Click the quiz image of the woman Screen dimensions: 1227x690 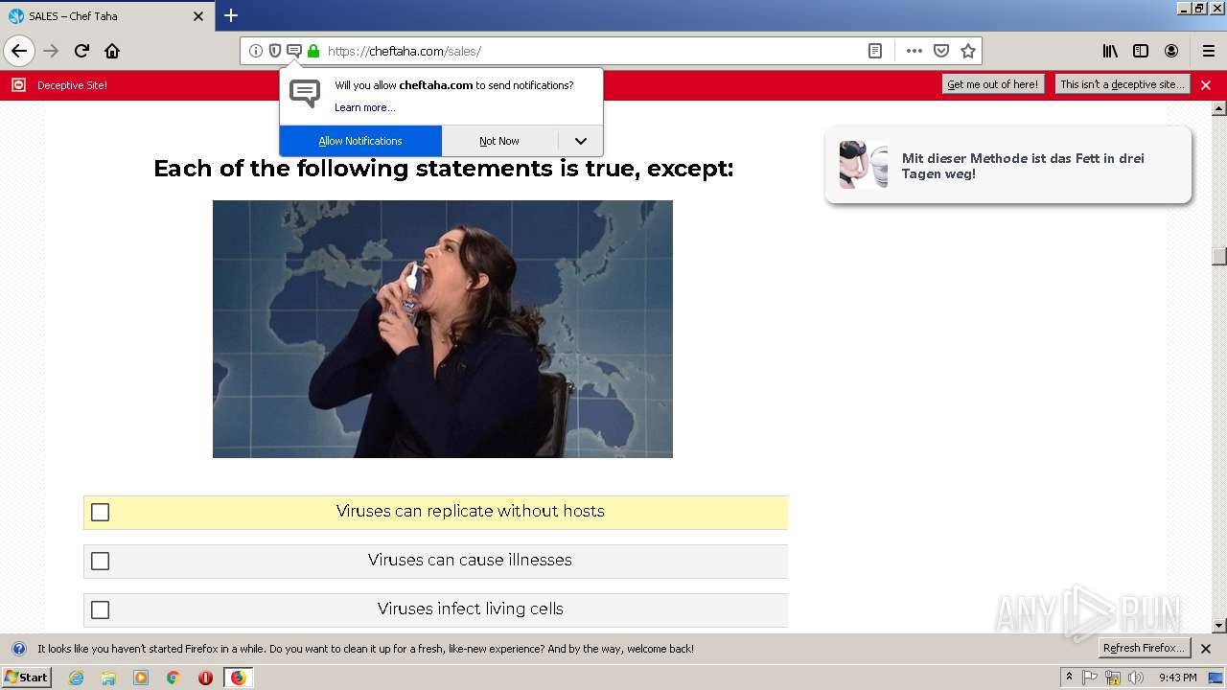[x=443, y=329]
